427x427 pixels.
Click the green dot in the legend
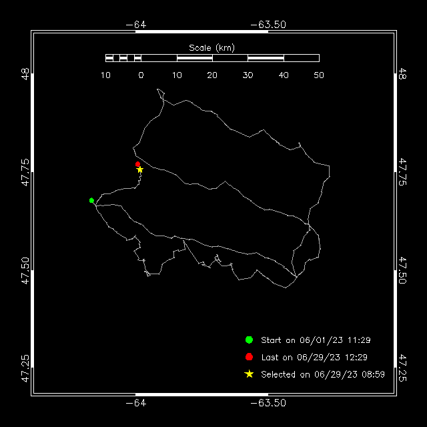[x=249, y=340]
